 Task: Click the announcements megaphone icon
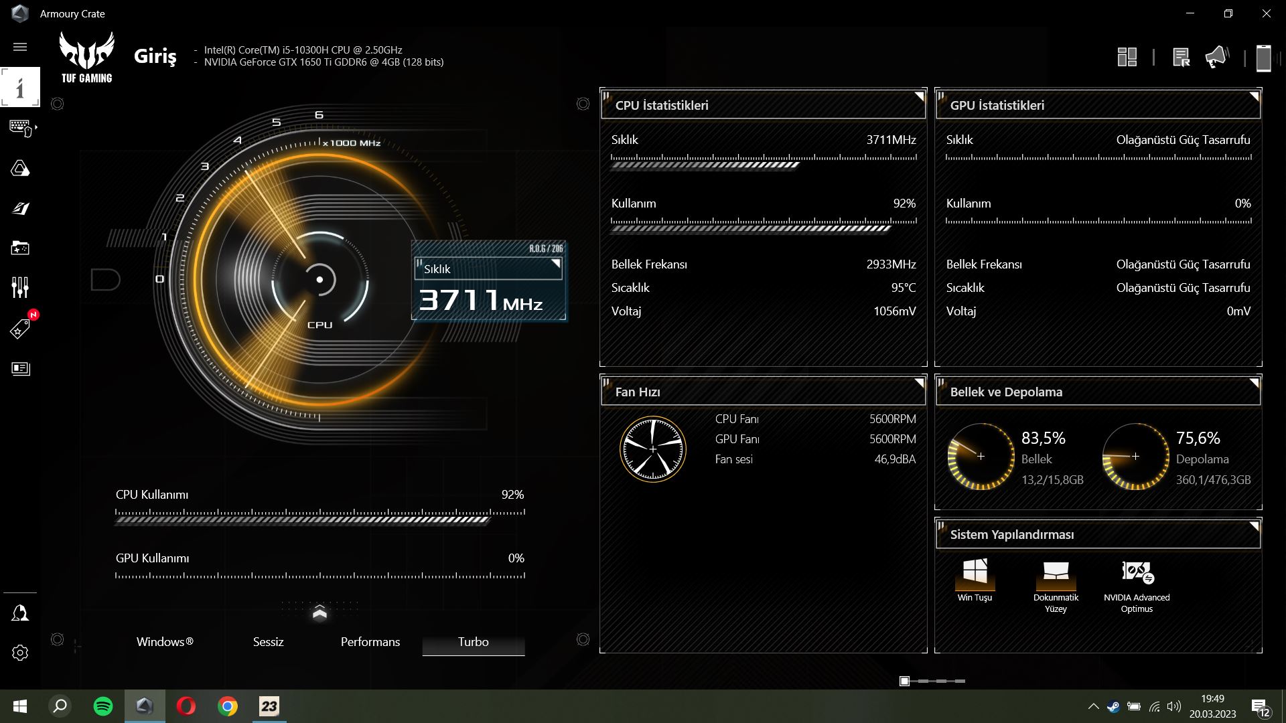pyautogui.click(x=1216, y=58)
